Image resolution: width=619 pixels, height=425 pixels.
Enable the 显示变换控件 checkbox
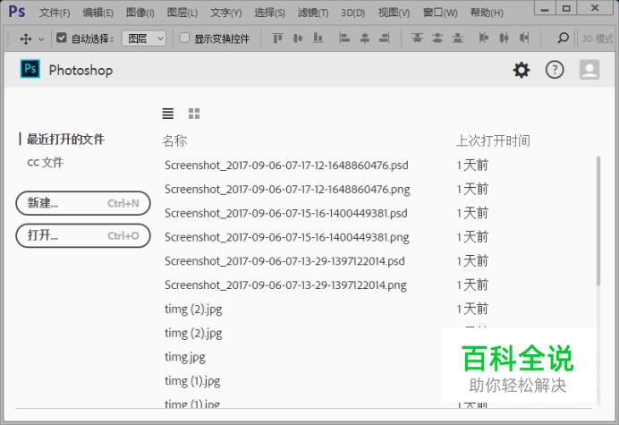coord(184,38)
